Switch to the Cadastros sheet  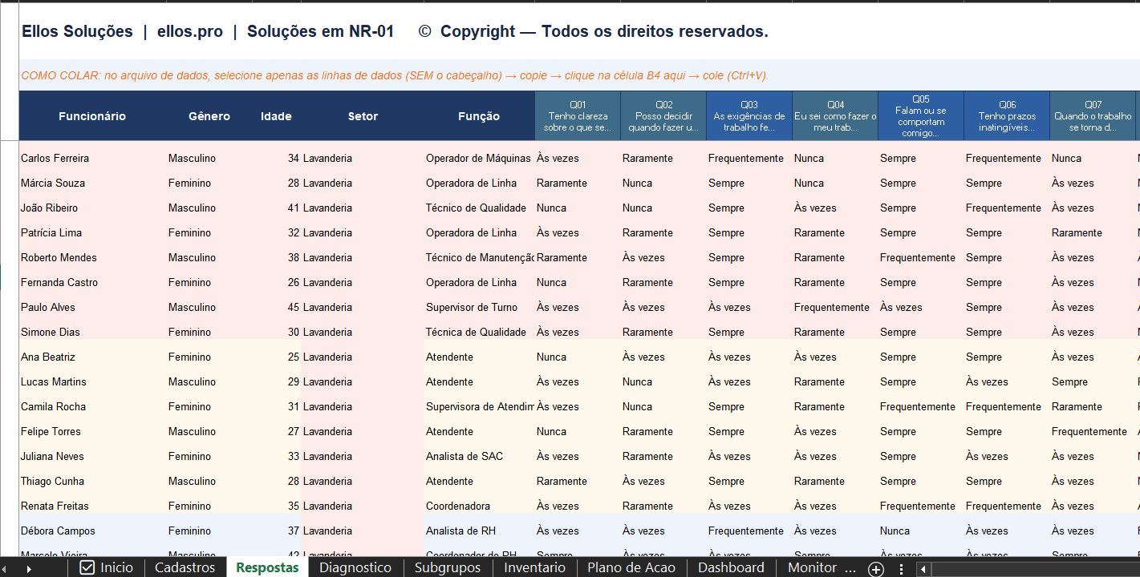pyautogui.click(x=185, y=567)
